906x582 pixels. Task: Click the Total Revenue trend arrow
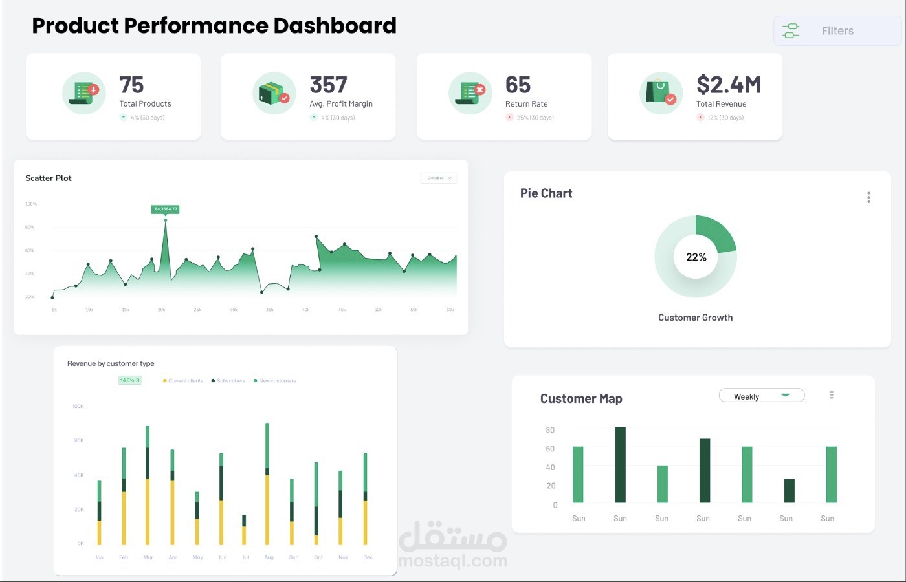pos(700,117)
